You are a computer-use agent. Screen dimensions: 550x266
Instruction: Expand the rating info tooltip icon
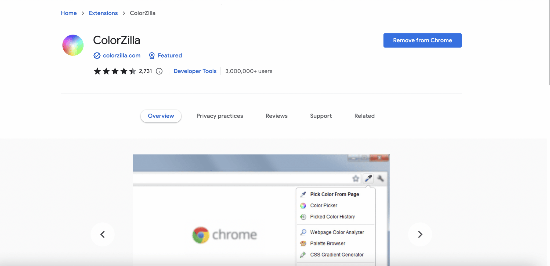(159, 71)
